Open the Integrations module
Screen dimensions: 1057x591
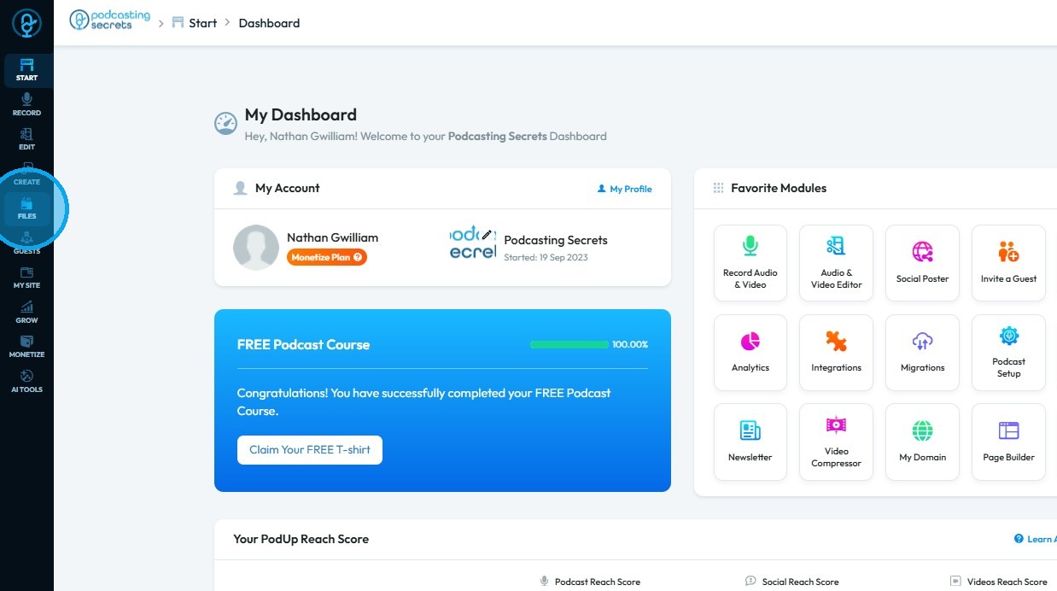(x=836, y=353)
